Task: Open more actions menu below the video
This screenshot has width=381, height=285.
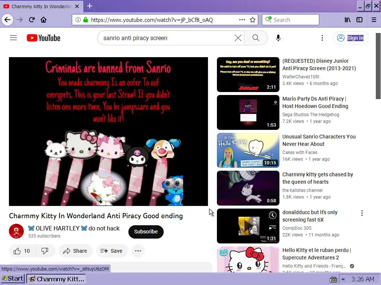Action: pyautogui.click(x=138, y=251)
